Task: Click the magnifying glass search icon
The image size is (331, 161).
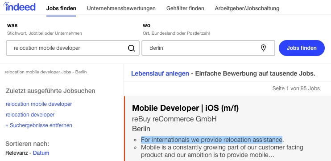Action: (131, 48)
